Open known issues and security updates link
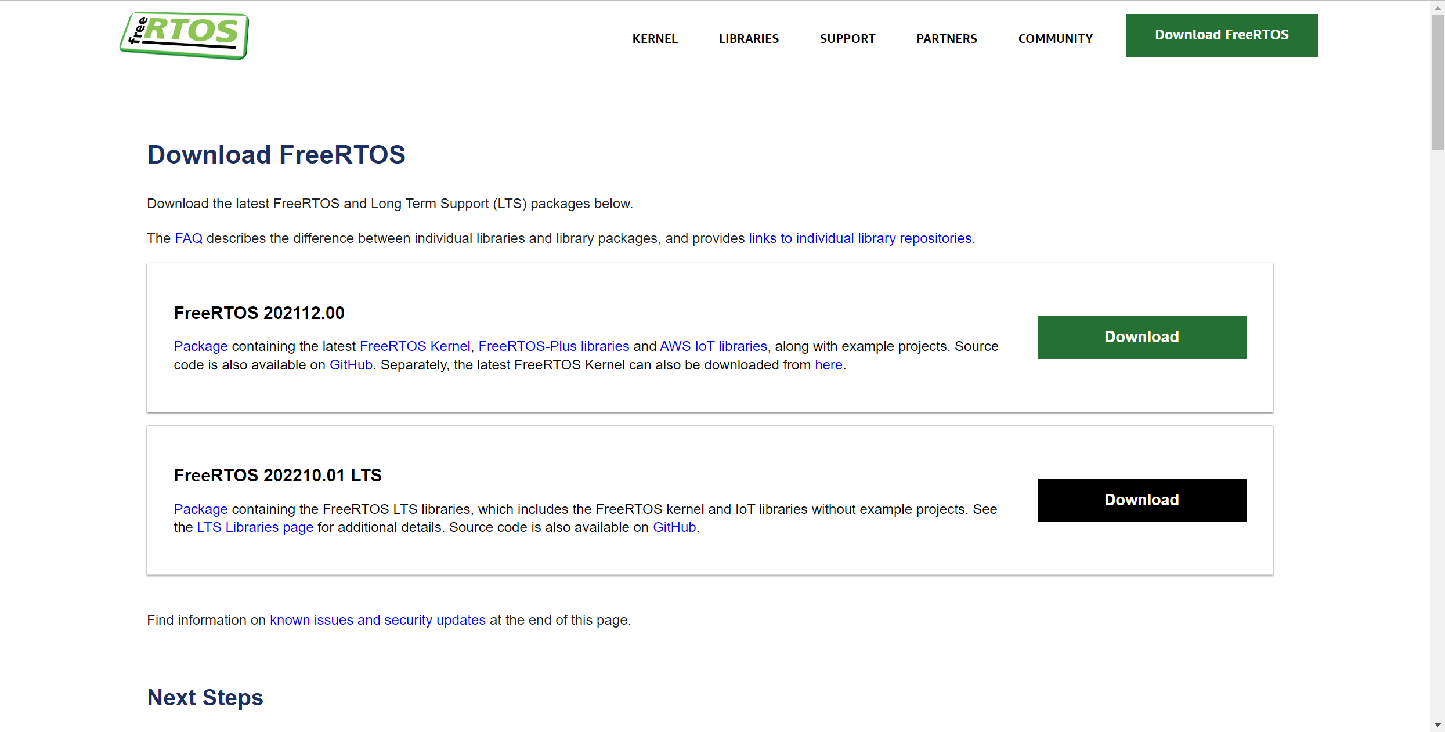Screen dimensions: 1445x732 coord(377,620)
